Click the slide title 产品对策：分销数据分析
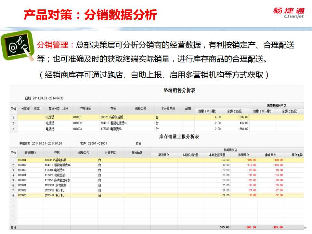The width and height of the screenshot is (312, 234). coord(90,15)
